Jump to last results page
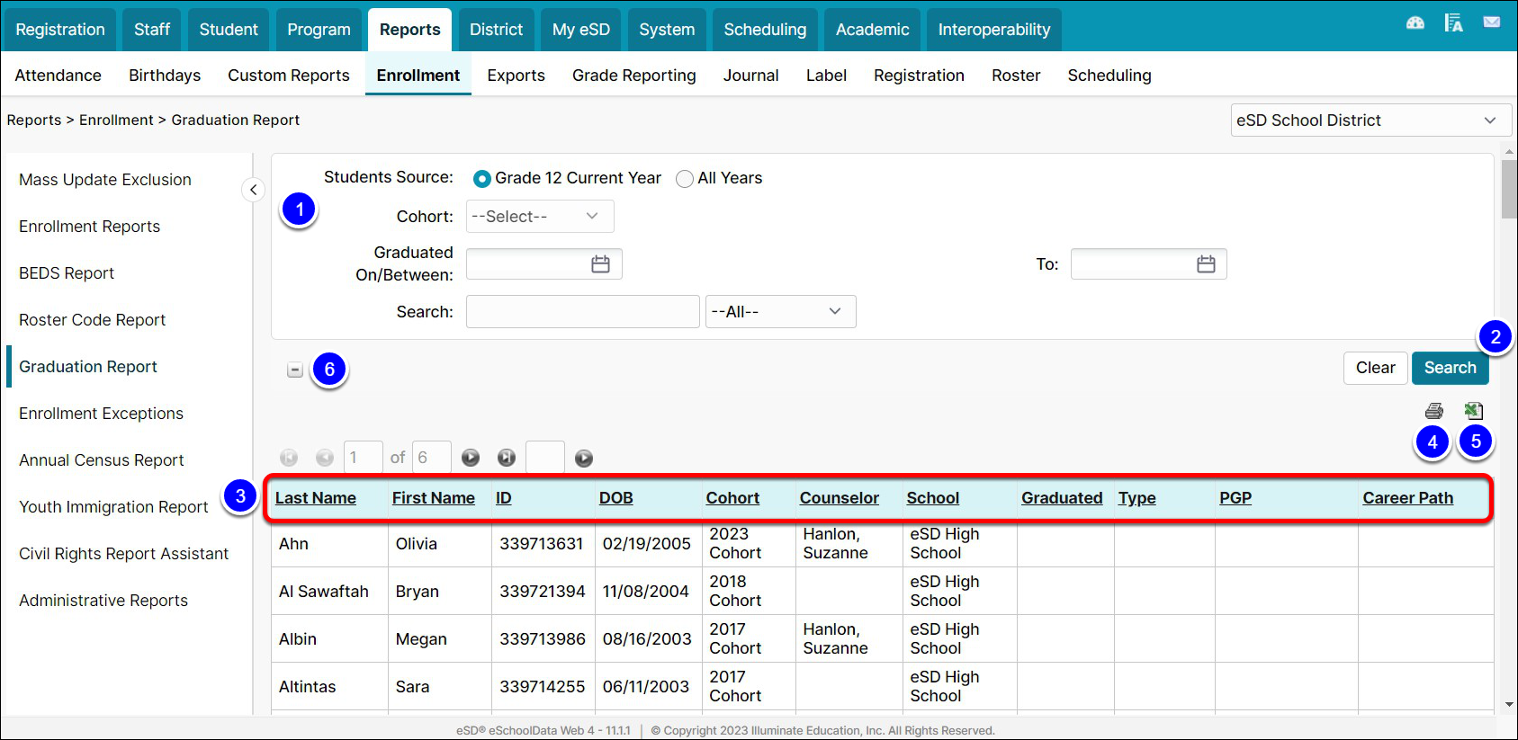 point(507,458)
